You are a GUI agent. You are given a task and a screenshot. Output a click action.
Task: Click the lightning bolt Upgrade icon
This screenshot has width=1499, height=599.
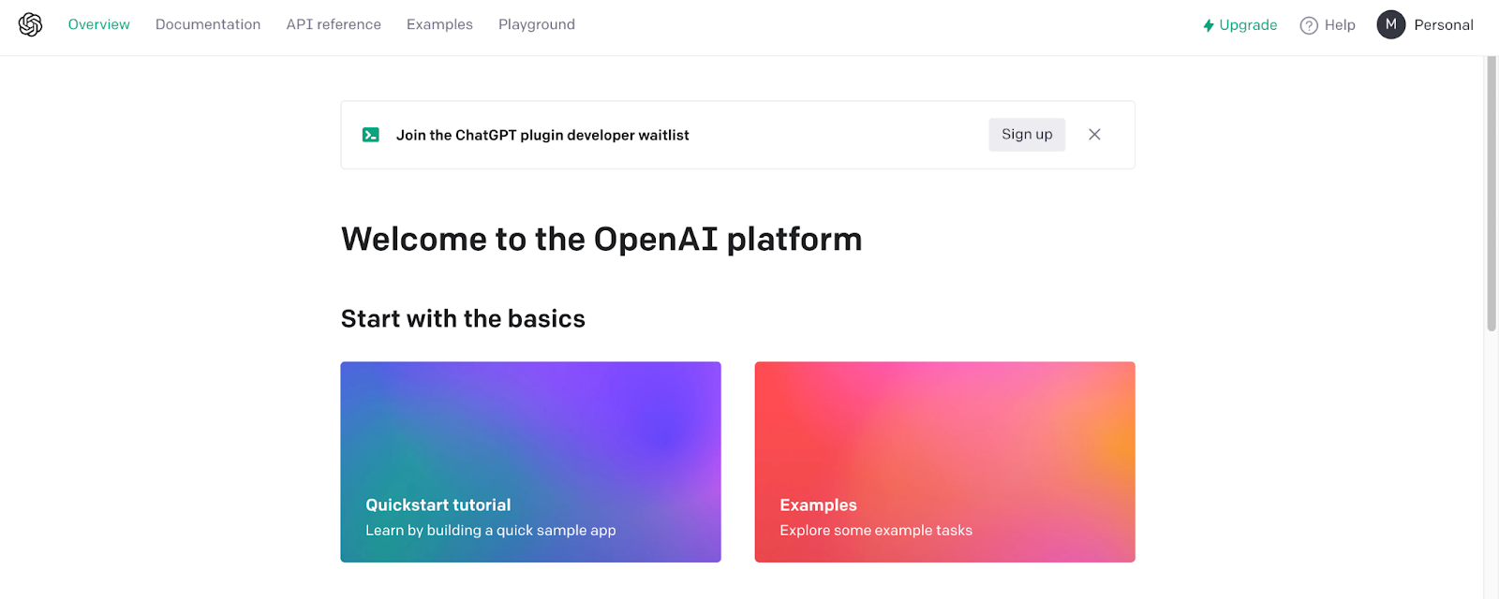click(1209, 25)
